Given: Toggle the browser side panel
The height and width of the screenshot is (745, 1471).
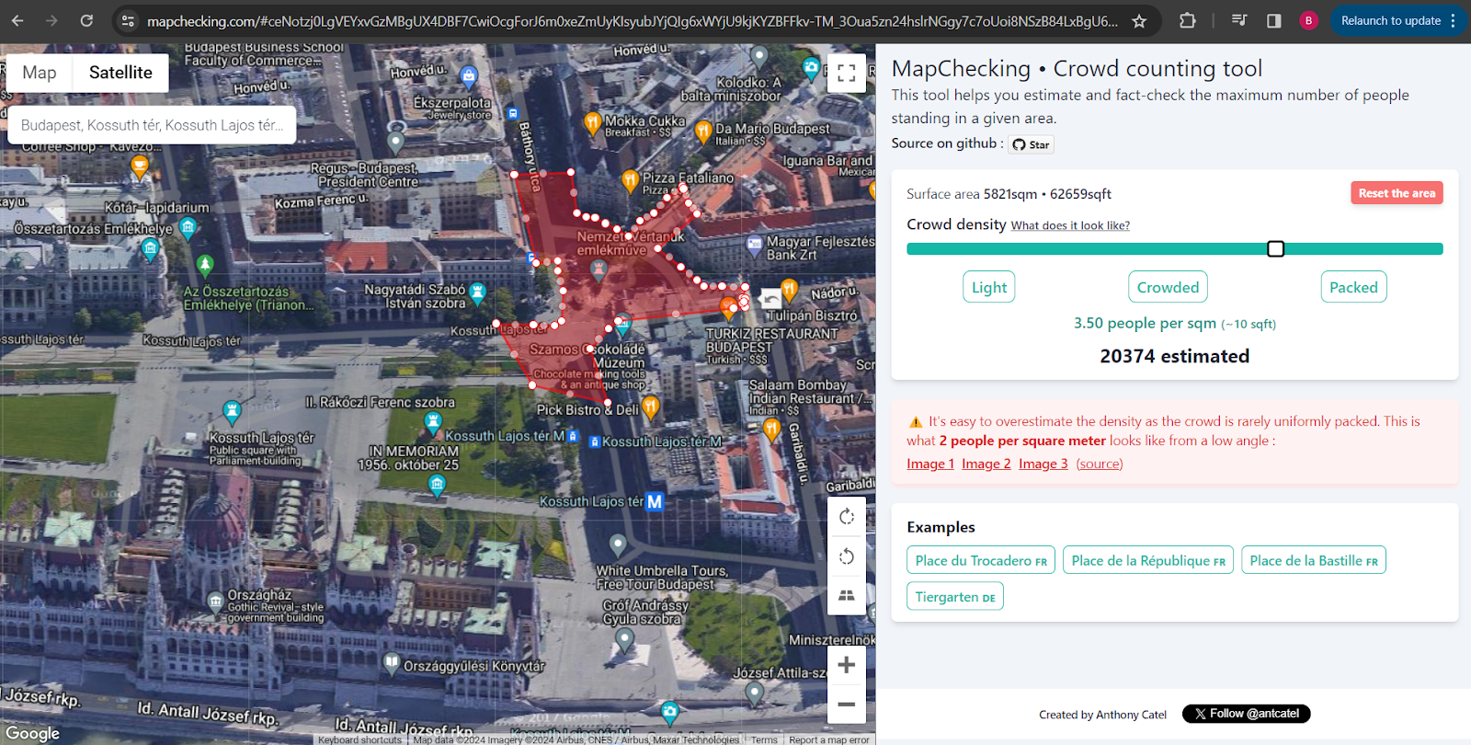Looking at the screenshot, I should [x=1274, y=20].
